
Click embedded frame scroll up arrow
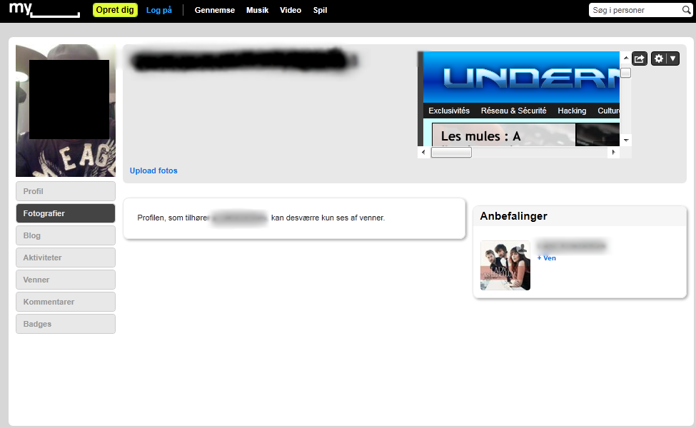point(626,58)
